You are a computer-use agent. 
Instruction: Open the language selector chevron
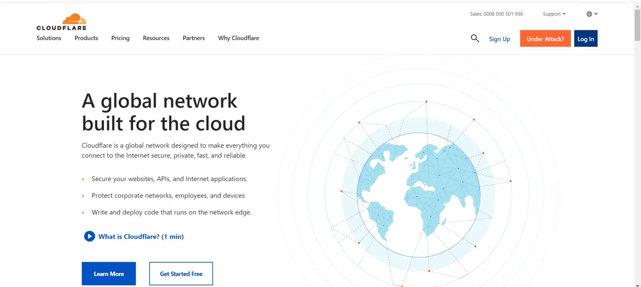596,14
